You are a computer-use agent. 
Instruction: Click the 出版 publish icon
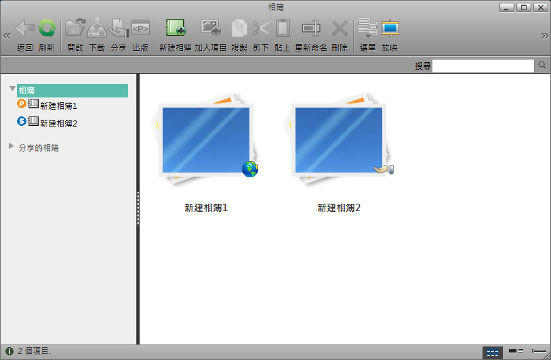click(x=140, y=28)
